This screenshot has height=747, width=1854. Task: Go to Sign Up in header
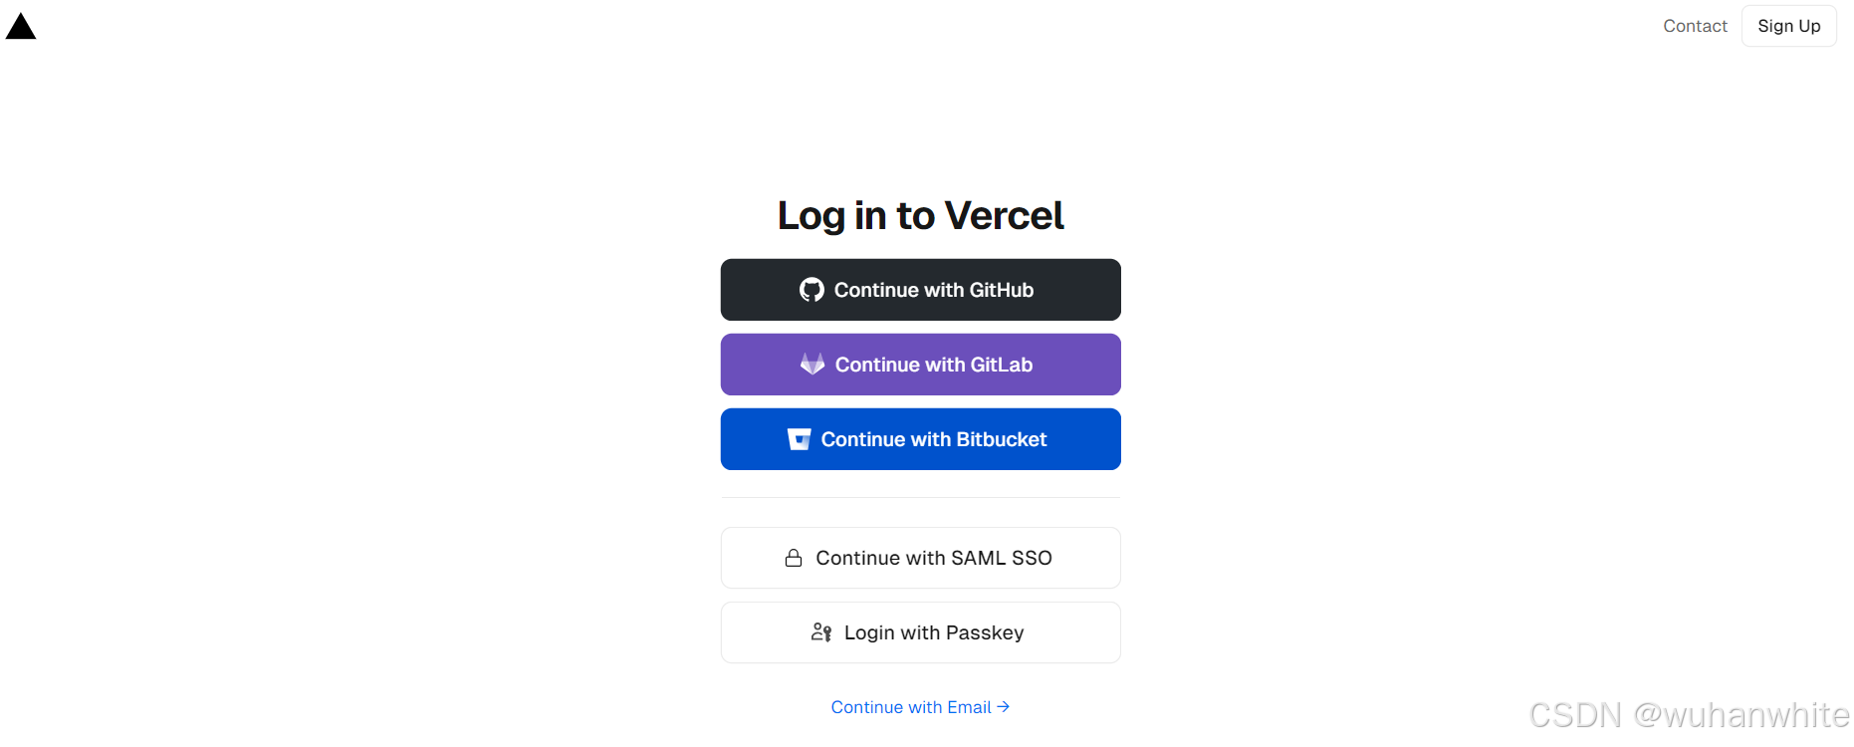pyautogui.click(x=1789, y=26)
